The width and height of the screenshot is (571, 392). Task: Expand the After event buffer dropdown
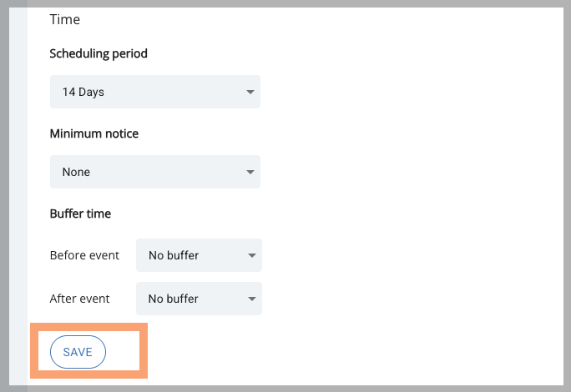point(199,299)
